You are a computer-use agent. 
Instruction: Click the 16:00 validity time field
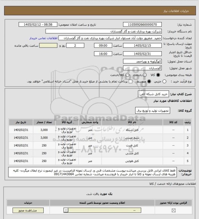point(103,54)
